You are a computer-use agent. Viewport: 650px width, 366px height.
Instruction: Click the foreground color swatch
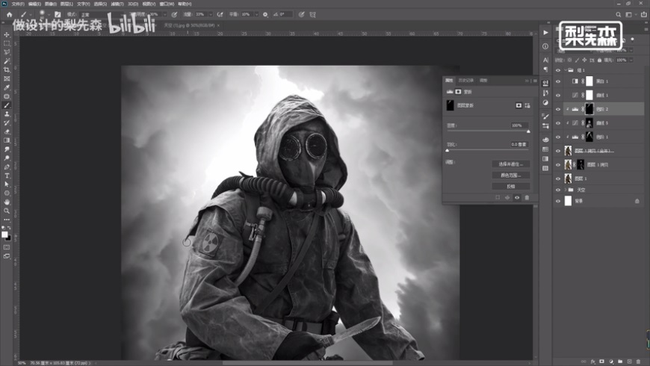click(x=4, y=235)
